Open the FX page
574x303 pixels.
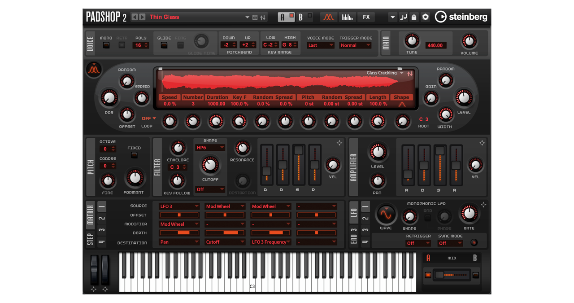click(x=366, y=17)
